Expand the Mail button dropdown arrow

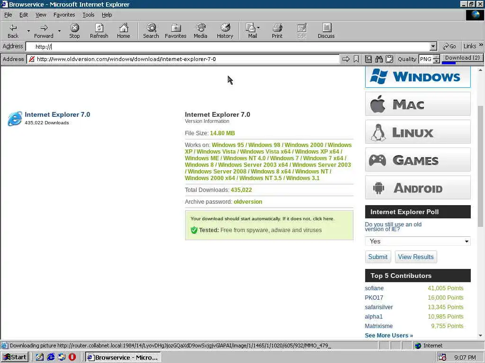coord(259,28)
